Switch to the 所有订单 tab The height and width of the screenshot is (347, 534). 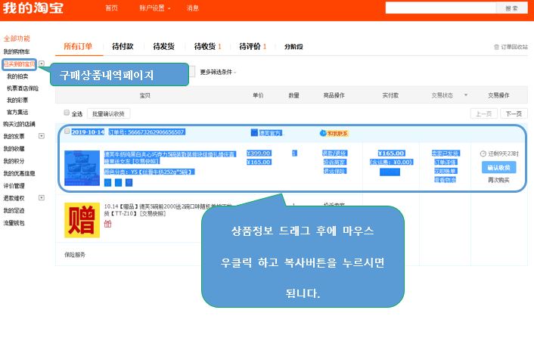(x=78, y=46)
